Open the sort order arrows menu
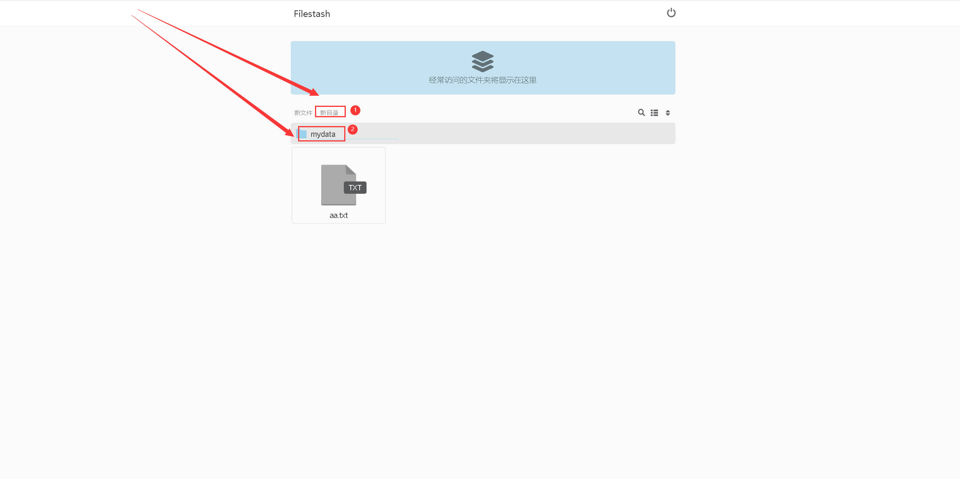The height and width of the screenshot is (479, 960). pyautogui.click(x=668, y=113)
